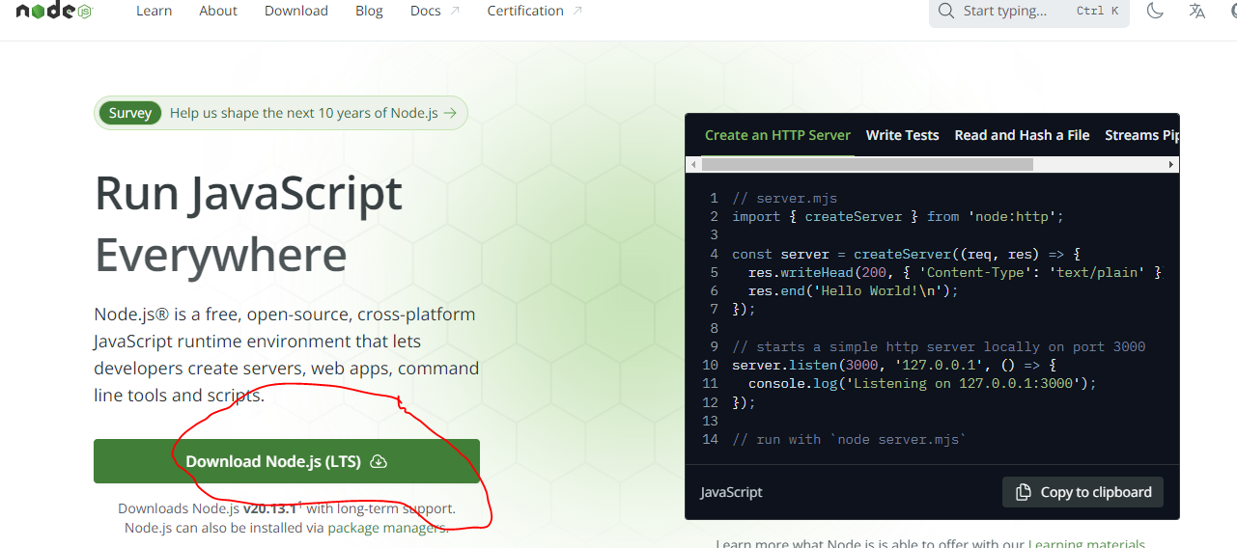Click the horizontal tab scrollbar thumb
1237x548 pixels.
click(866, 165)
